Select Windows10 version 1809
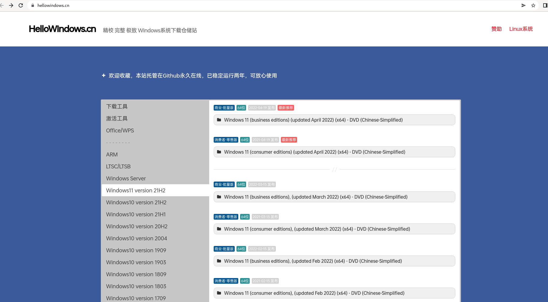 (x=155, y=274)
